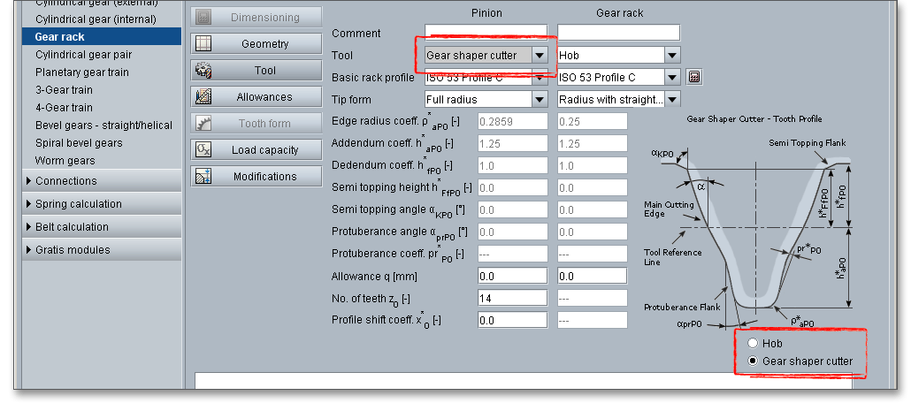Open the Pinion Tool dropdown
The height and width of the screenshot is (403, 911).
540,55
